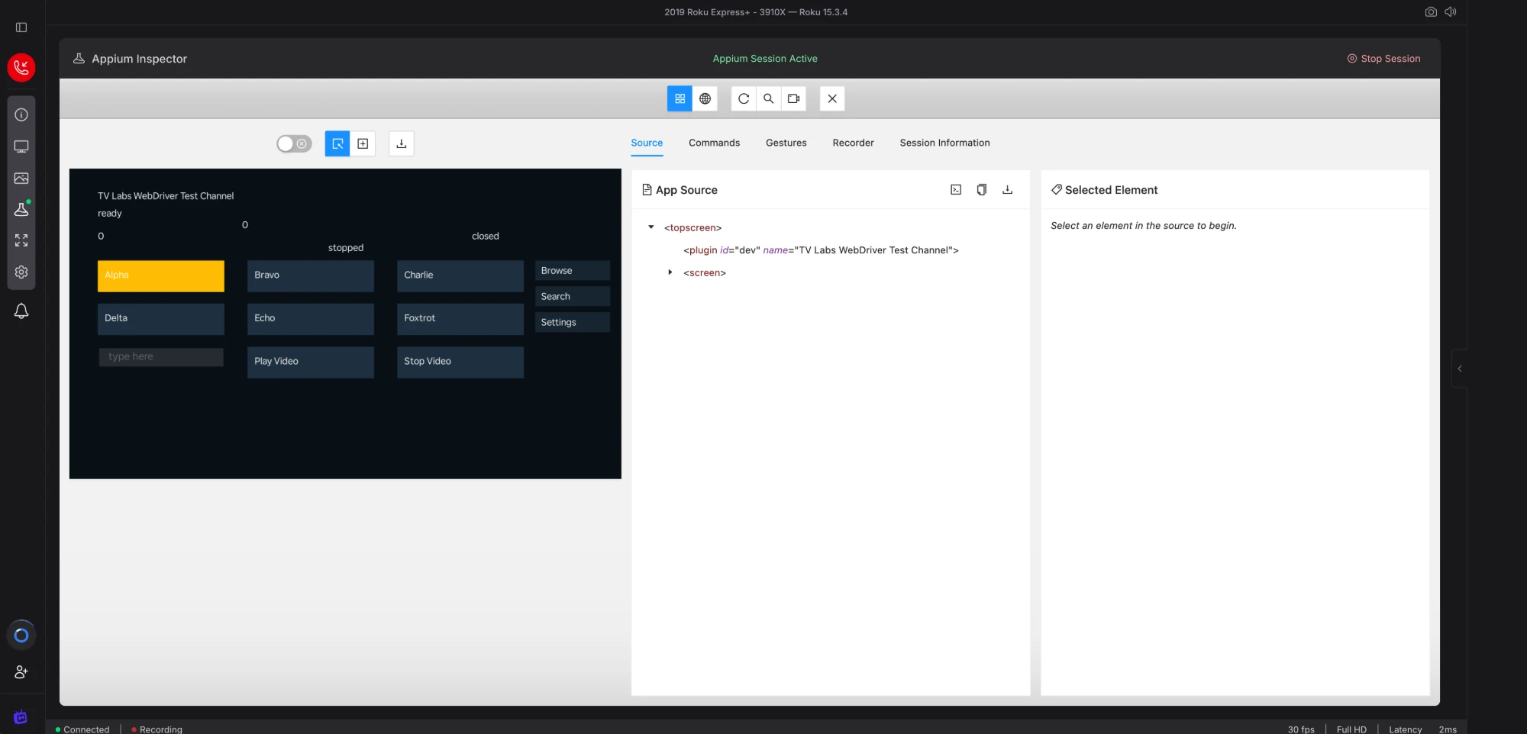Click the Settings item on device screen
This screenshot has height=734, width=1527.
[x=573, y=322]
